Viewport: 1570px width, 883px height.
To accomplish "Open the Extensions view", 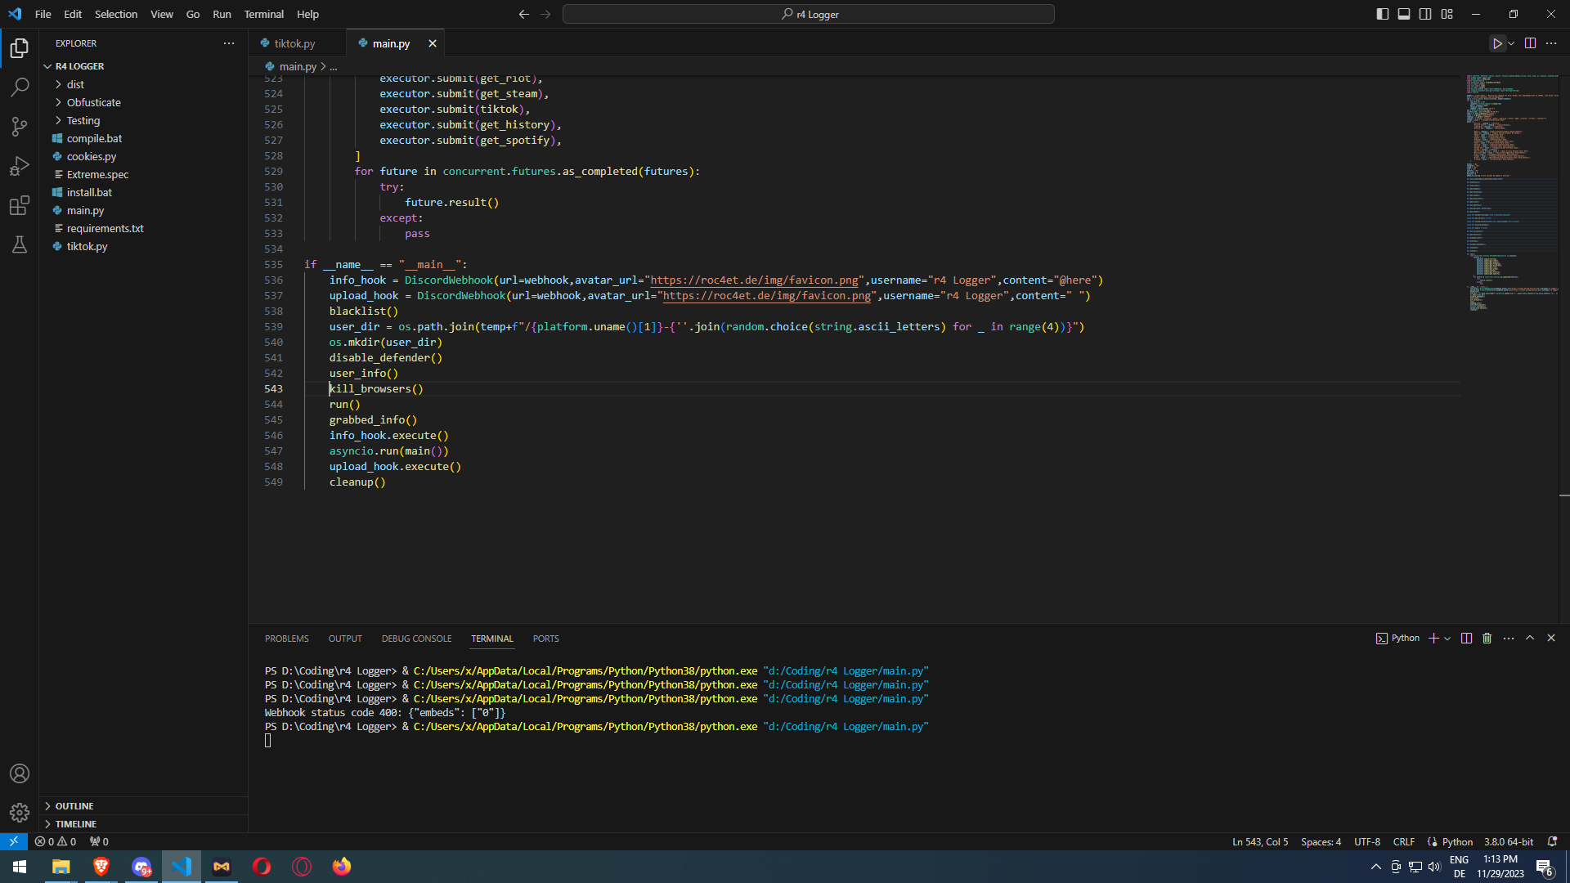I will 20,205.
